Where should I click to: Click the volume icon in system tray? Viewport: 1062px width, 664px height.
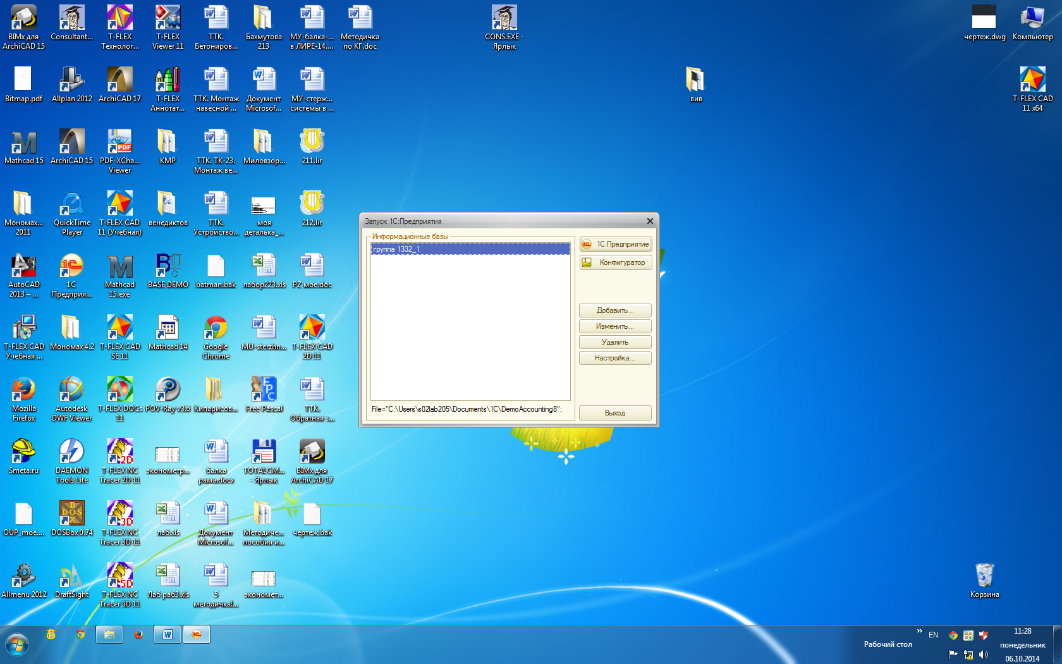click(x=983, y=655)
